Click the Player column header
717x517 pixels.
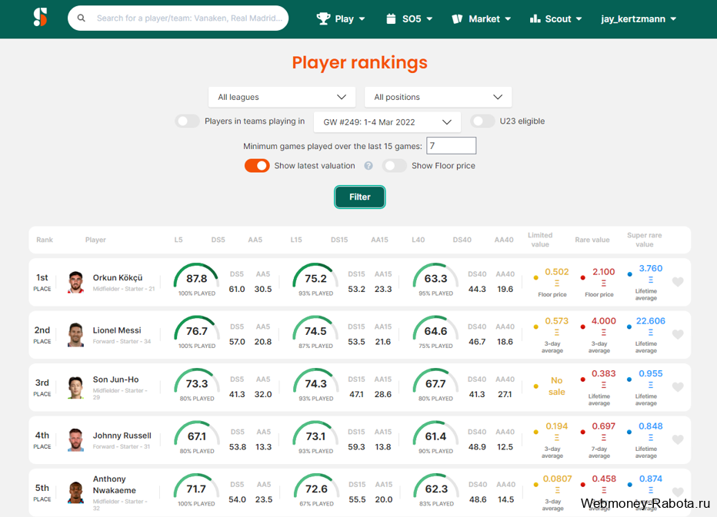95,240
